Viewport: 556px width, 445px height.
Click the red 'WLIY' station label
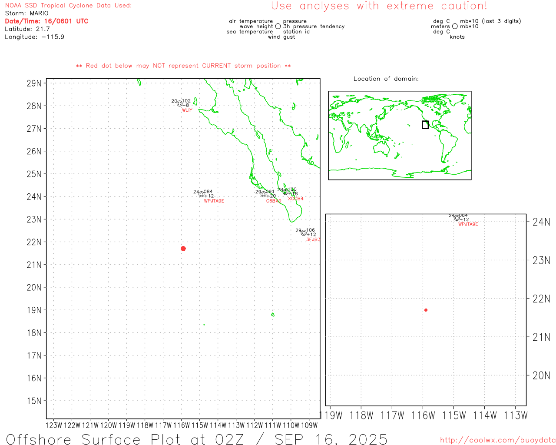187,110
